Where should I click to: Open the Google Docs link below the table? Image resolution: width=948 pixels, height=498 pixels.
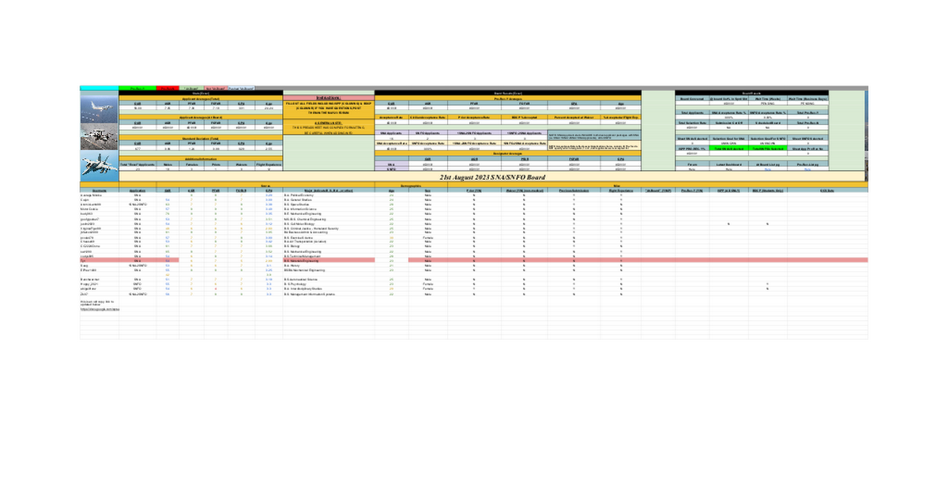(x=99, y=310)
